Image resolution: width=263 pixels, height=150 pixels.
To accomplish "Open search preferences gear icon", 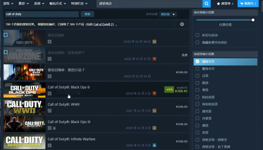I will (182, 24).
